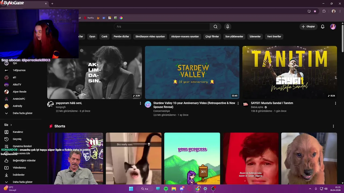Click the bookmark star in address bar
The width and height of the screenshot is (344, 193).
(315, 11)
